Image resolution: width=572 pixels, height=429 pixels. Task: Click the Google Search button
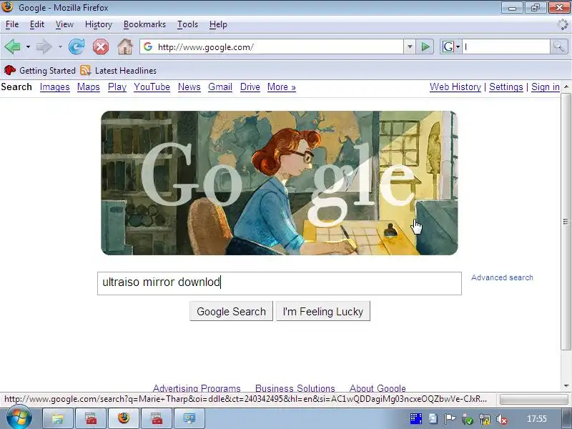click(231, 311)
